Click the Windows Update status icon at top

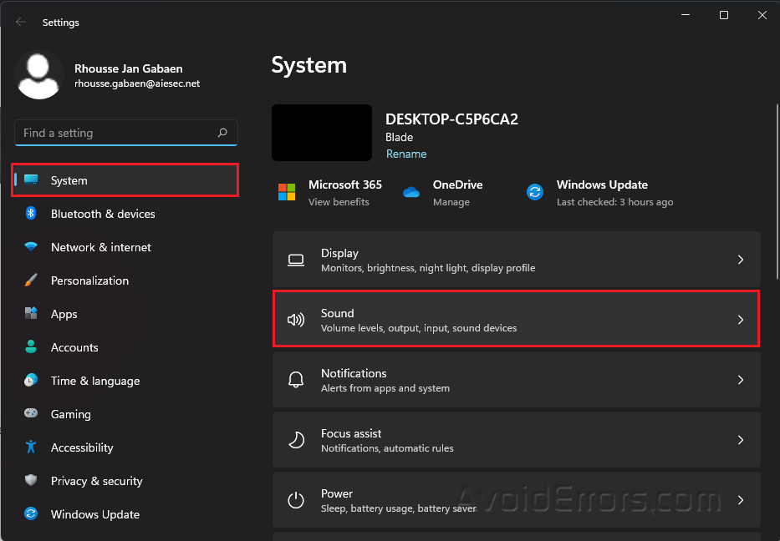point(535,192)
